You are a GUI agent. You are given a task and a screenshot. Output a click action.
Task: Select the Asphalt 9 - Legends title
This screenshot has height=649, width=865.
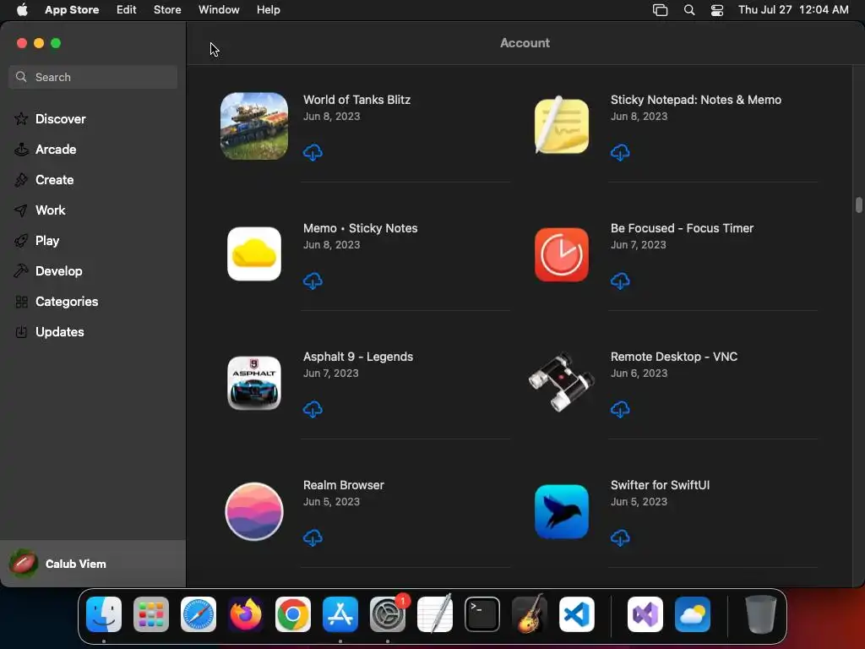357,357
